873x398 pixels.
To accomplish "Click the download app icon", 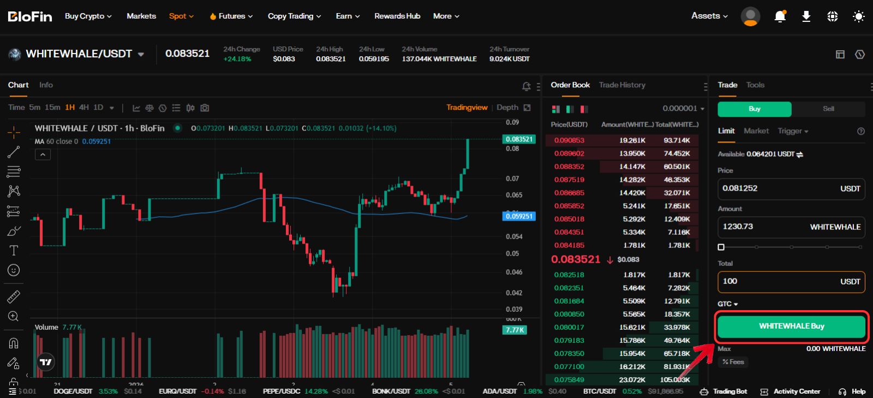I will tap(806, 16).
